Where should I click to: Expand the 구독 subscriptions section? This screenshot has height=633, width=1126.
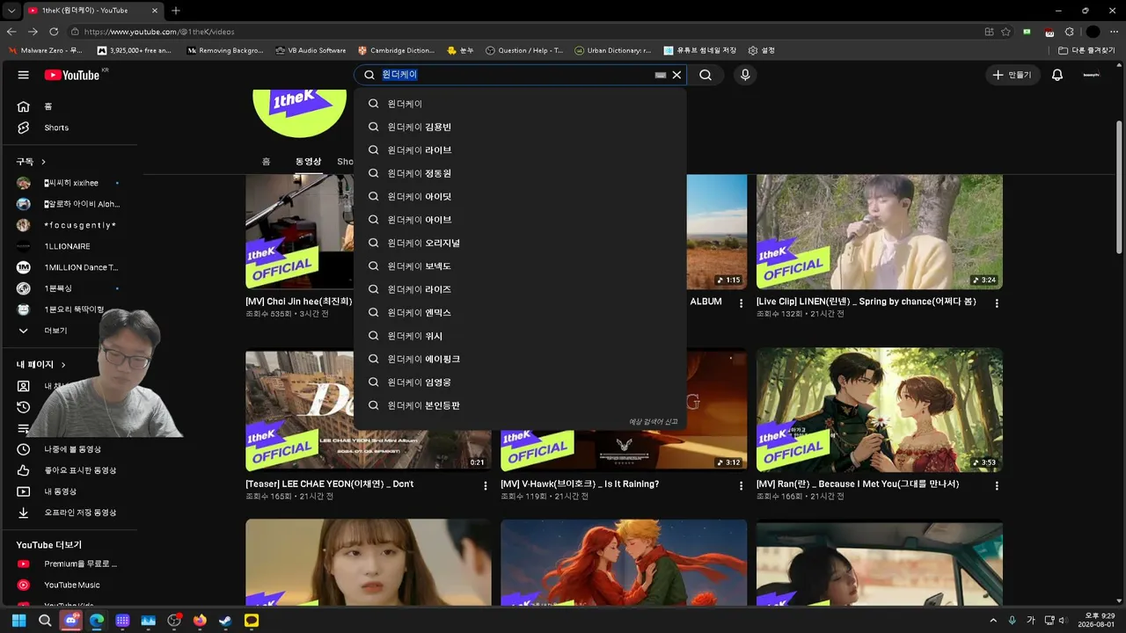tap(31, 162)
